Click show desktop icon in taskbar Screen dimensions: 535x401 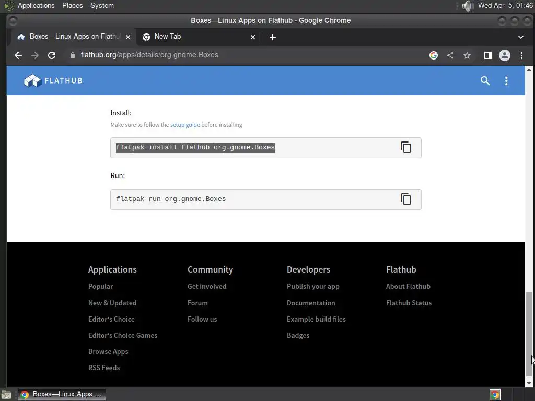pyautogui.click(x=6, y=395)
